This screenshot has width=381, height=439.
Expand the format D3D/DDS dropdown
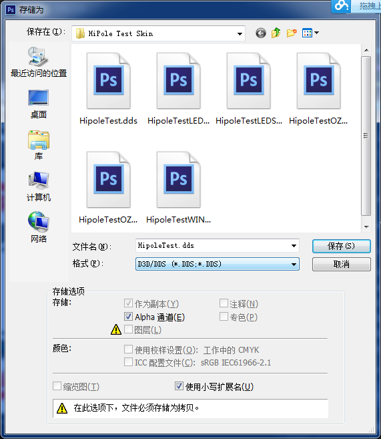click(294, 265)
